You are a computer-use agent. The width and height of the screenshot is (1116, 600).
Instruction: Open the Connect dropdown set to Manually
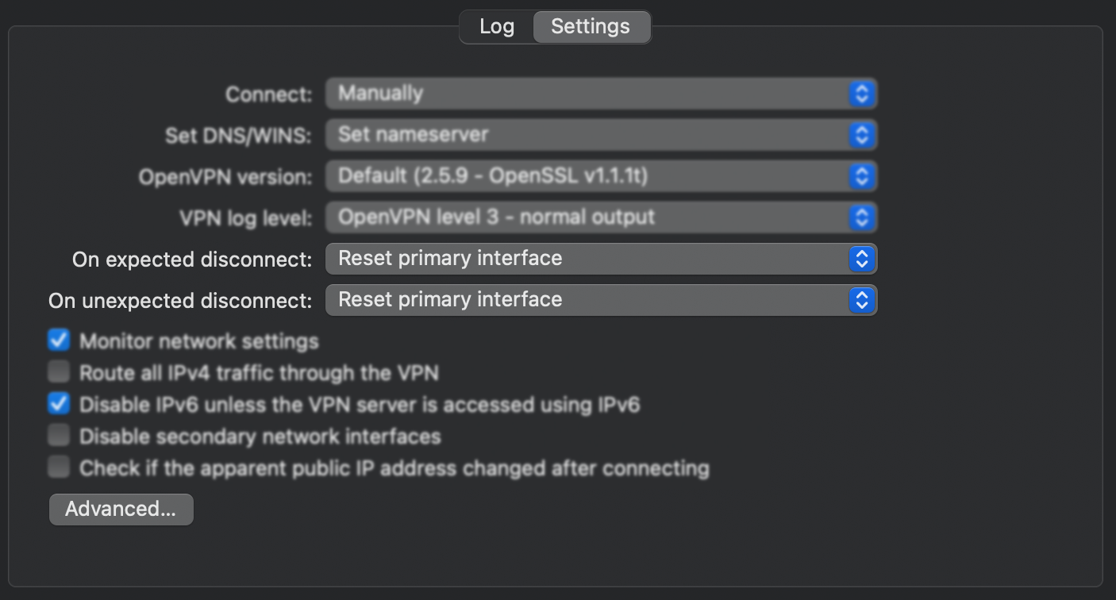587,94
